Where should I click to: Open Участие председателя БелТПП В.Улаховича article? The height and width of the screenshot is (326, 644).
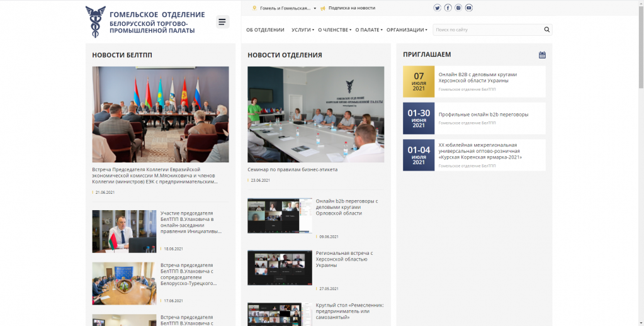191,222
